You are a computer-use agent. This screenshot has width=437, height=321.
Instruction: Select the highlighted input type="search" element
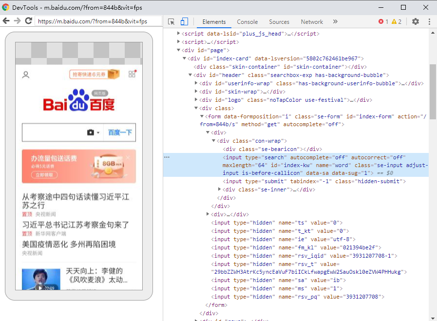pos(296,165)
